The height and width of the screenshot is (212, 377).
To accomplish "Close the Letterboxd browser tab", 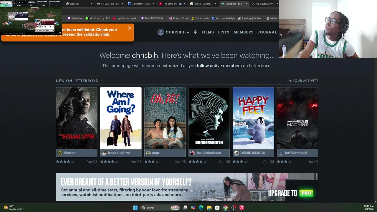I will point(246,4).
